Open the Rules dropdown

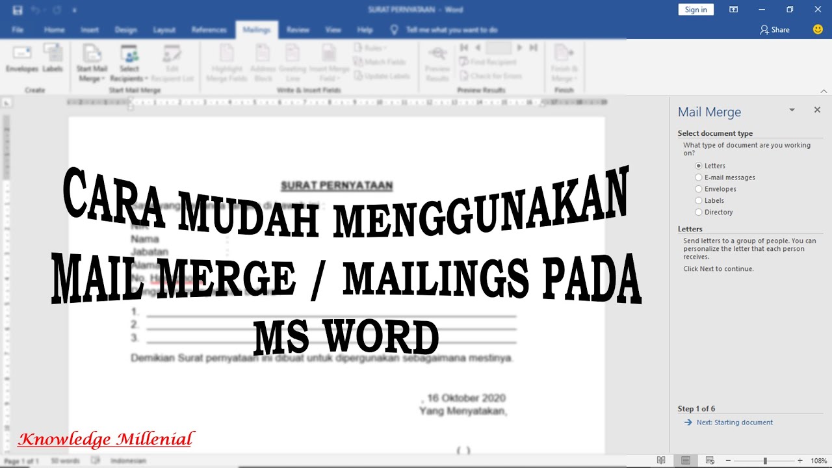pos(370,48)
